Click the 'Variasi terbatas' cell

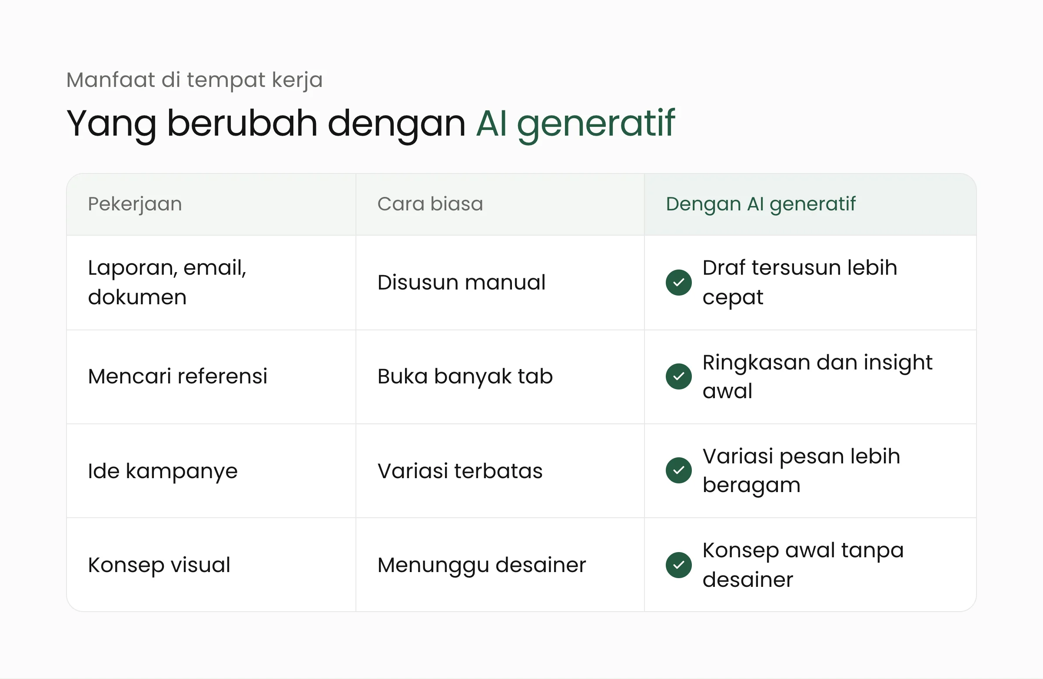click(x=500, y=471)
